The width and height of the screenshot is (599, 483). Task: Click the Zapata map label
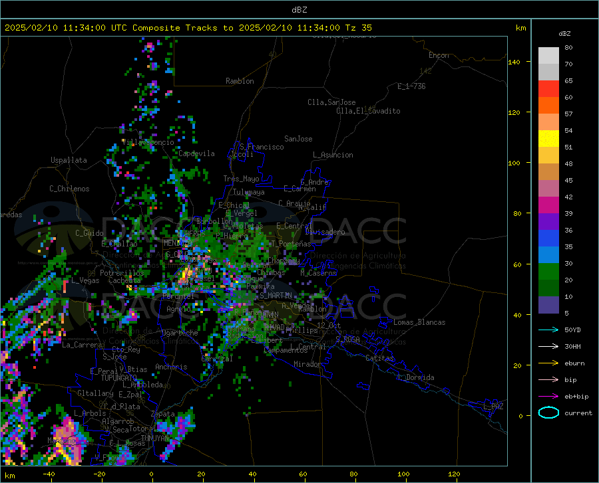[163, 414]
